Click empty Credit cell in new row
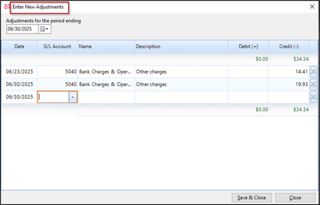The width and height of the screenshot is (320, 205). [289, 97]
